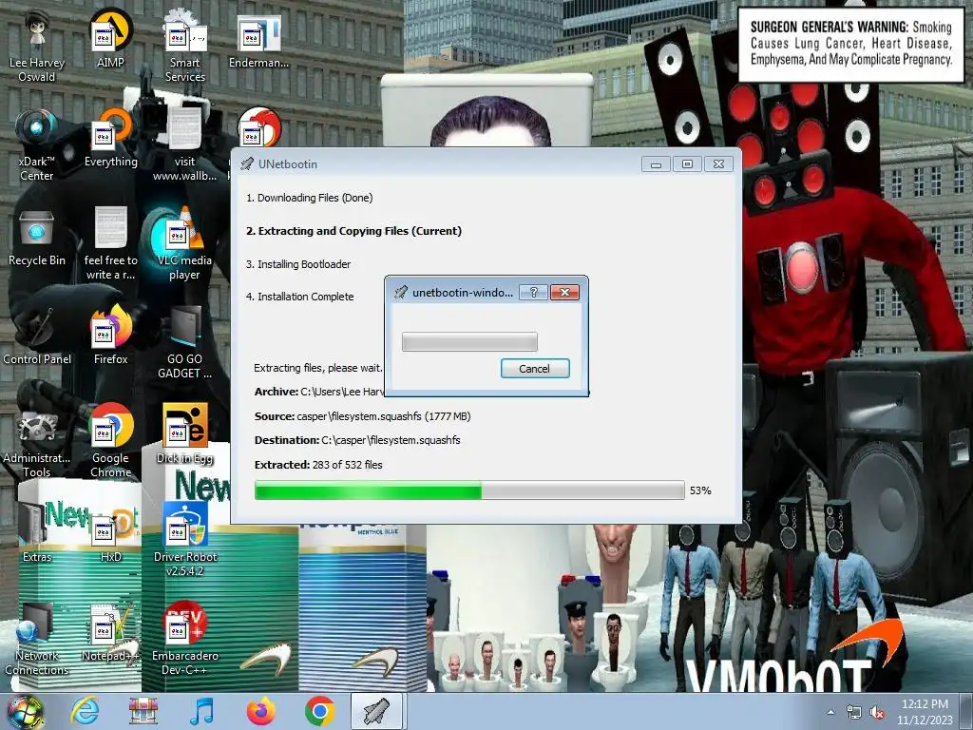The image size is (973, 730).
Task: Open the 'feel free to write a r...' file
Action: point(111,244)
